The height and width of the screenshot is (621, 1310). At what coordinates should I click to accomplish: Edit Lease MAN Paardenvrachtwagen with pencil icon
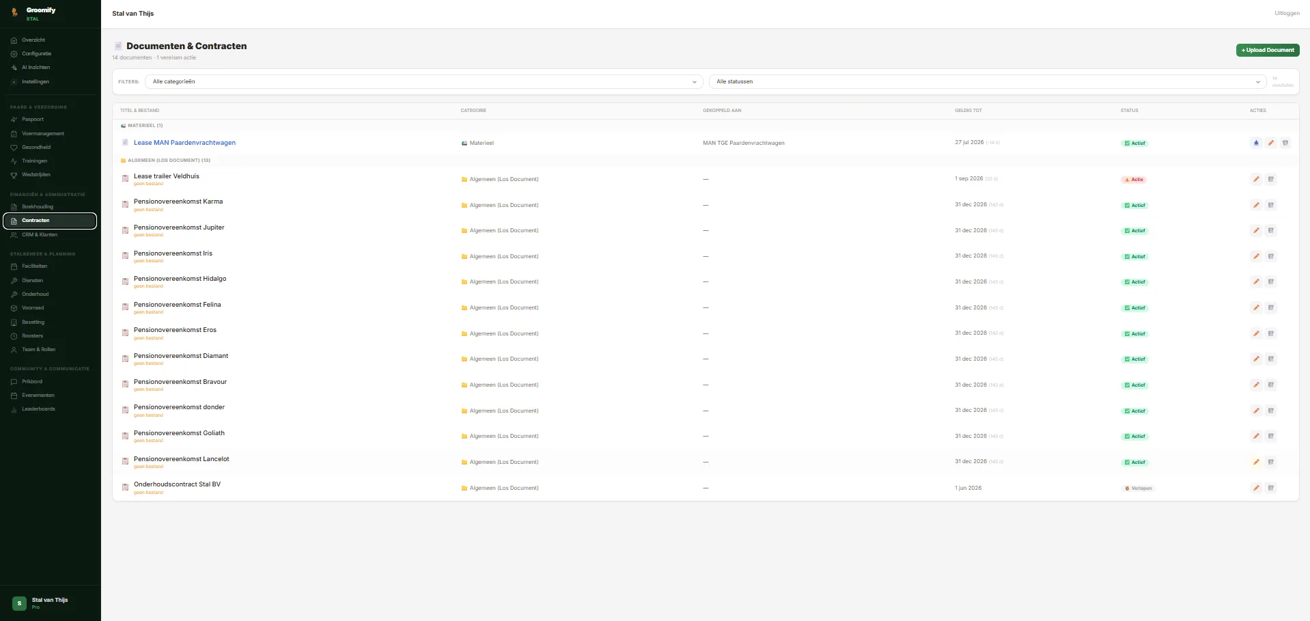pos(1270,143)
